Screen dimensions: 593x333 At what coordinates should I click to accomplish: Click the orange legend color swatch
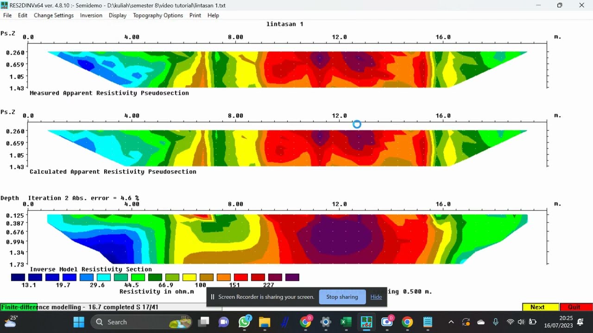click(224, 277)
